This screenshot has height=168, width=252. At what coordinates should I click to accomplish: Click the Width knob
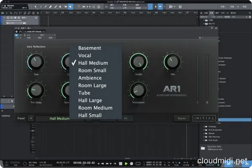[x=138, y=62]
